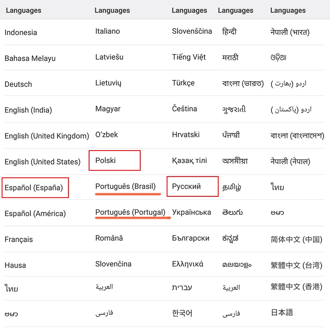
Task: Select Hausa language entry
Action: click(15, 265)
